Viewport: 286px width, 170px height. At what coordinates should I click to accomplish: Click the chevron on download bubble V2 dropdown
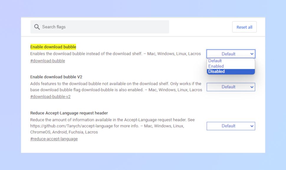252,87
